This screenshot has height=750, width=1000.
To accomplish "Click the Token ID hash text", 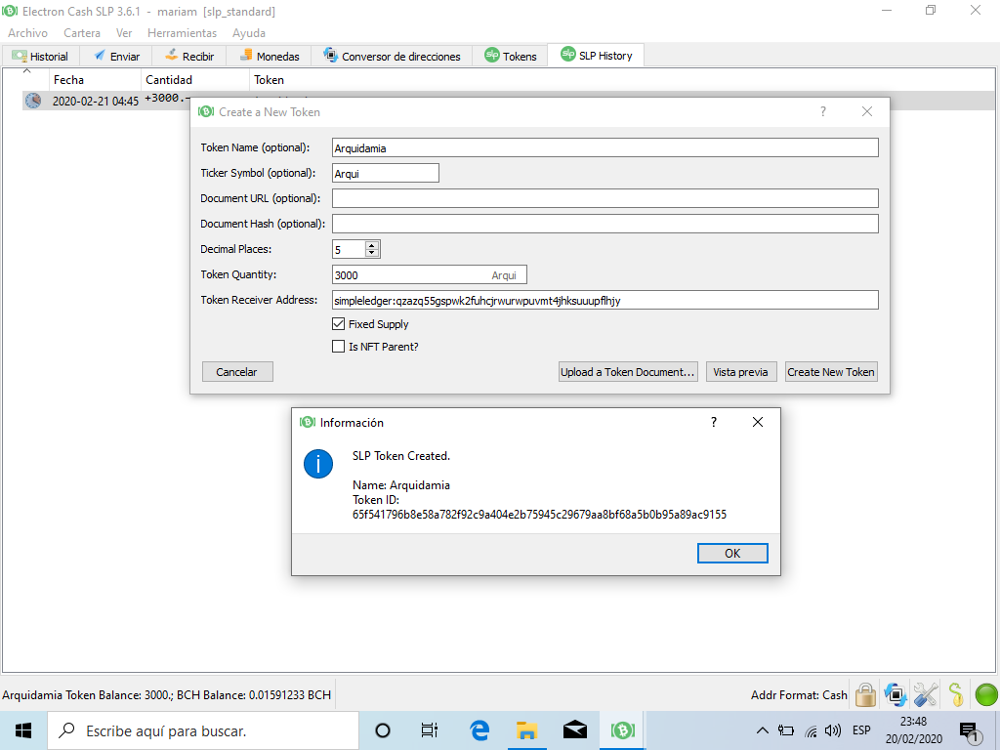I will coord(539,515).
